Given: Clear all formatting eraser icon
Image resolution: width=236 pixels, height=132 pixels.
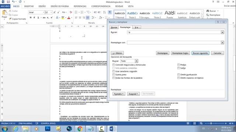Looking at the screenshot, I should (71, 12).
